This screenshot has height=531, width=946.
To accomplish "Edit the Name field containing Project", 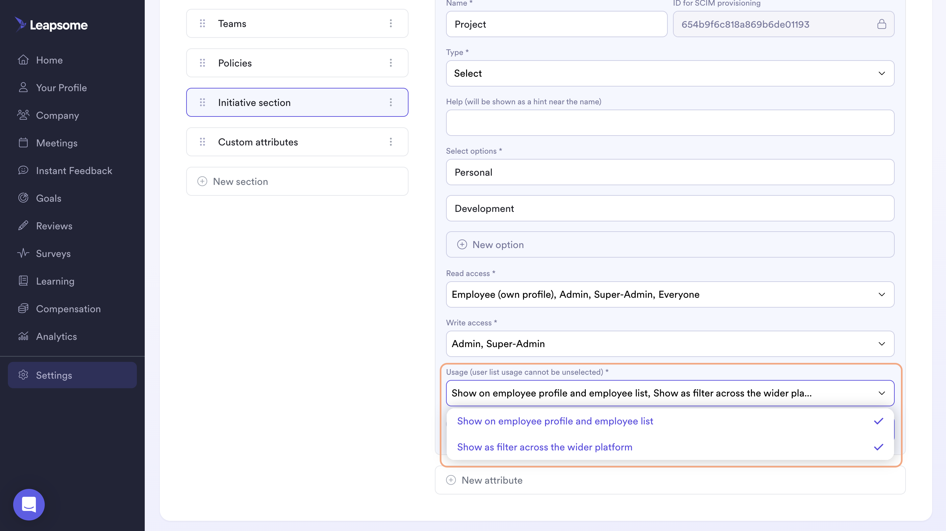I will pos(556,24).
